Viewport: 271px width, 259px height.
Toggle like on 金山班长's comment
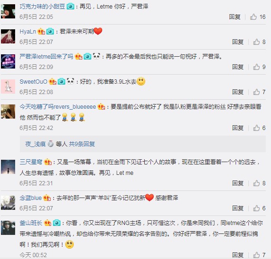(259, 255)
